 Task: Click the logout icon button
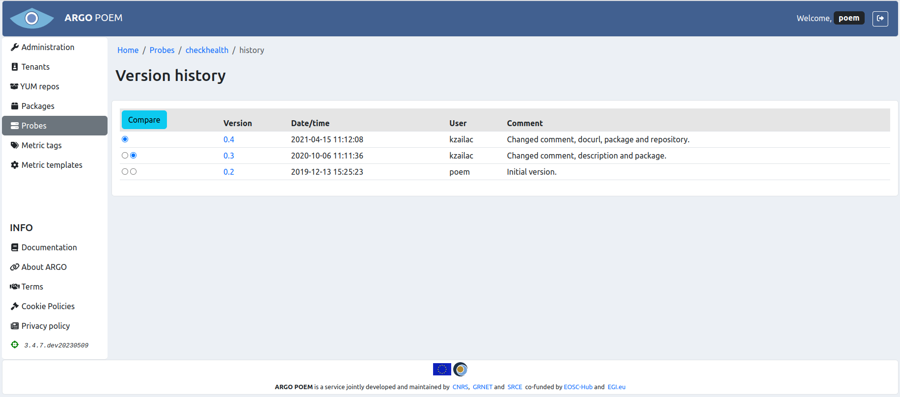click(880, 18)
